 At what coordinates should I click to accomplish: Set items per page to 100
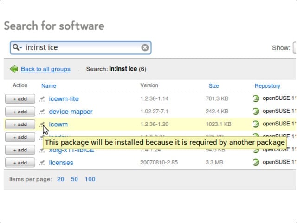tap(90, 179)
